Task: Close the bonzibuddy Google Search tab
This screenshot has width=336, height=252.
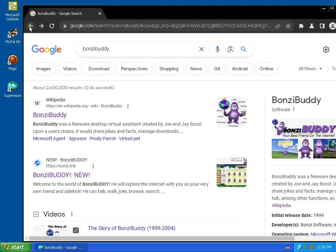Action: tap(100, 13)
